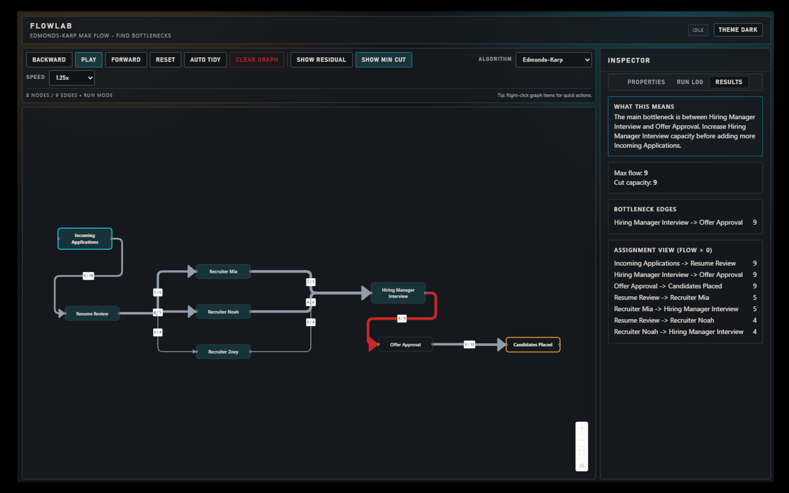Enable Show Residual
The image size is (789, 493).
[x=321, y=60]
